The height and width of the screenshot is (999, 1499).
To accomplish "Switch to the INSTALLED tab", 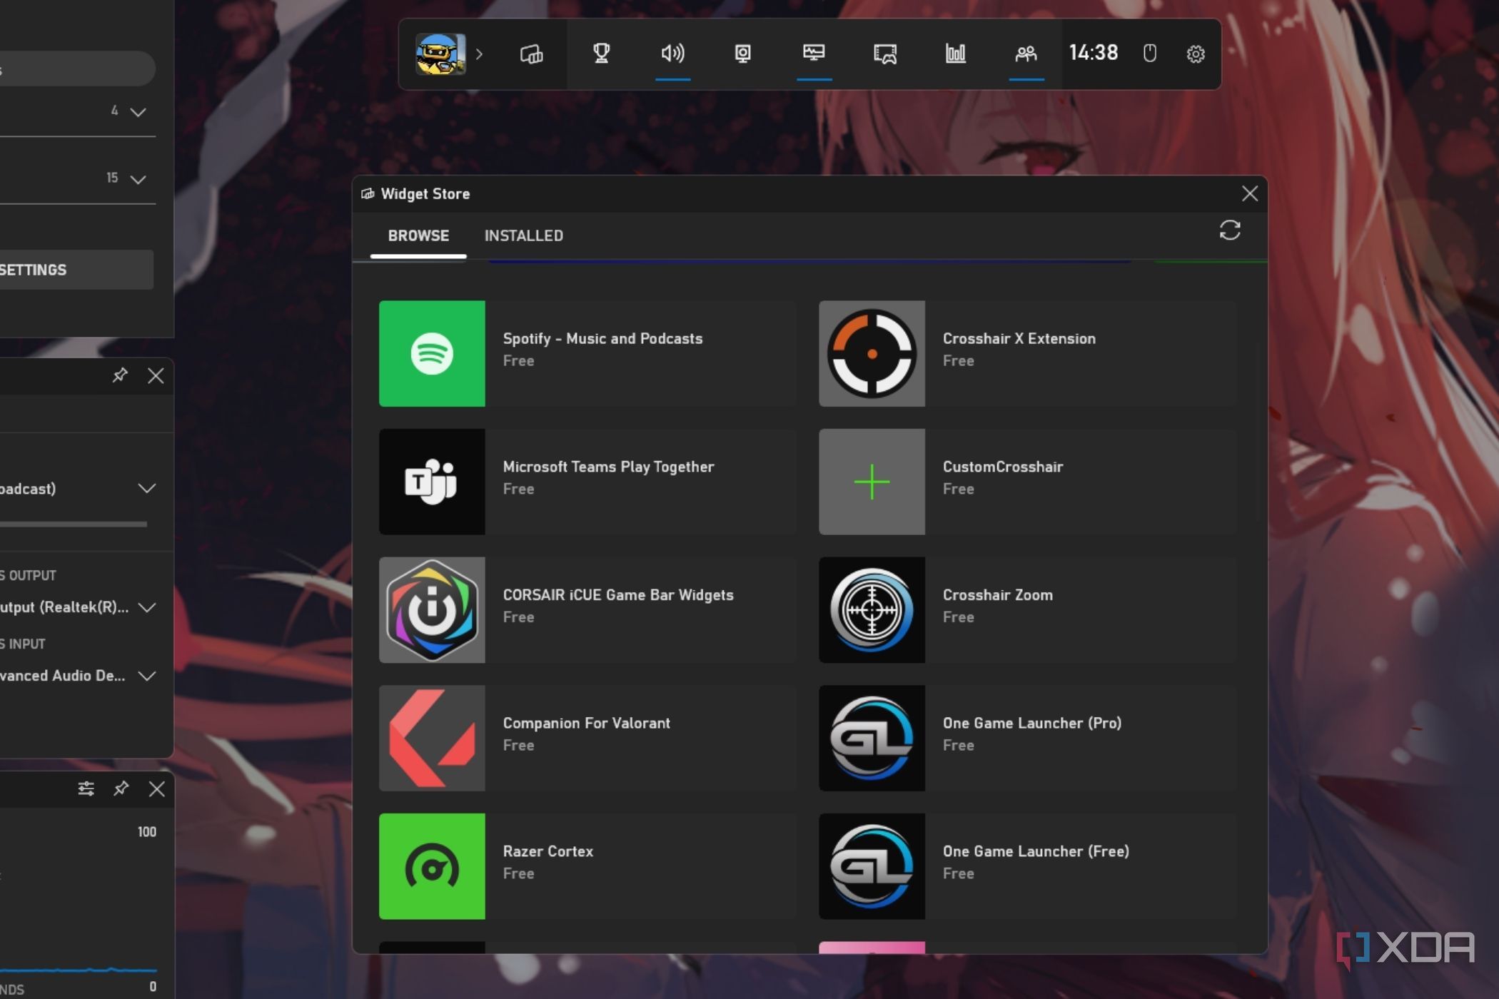I will click(524, 235).
